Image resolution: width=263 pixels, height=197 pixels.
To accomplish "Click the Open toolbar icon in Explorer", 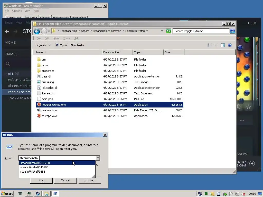I will tap(57, 45).
